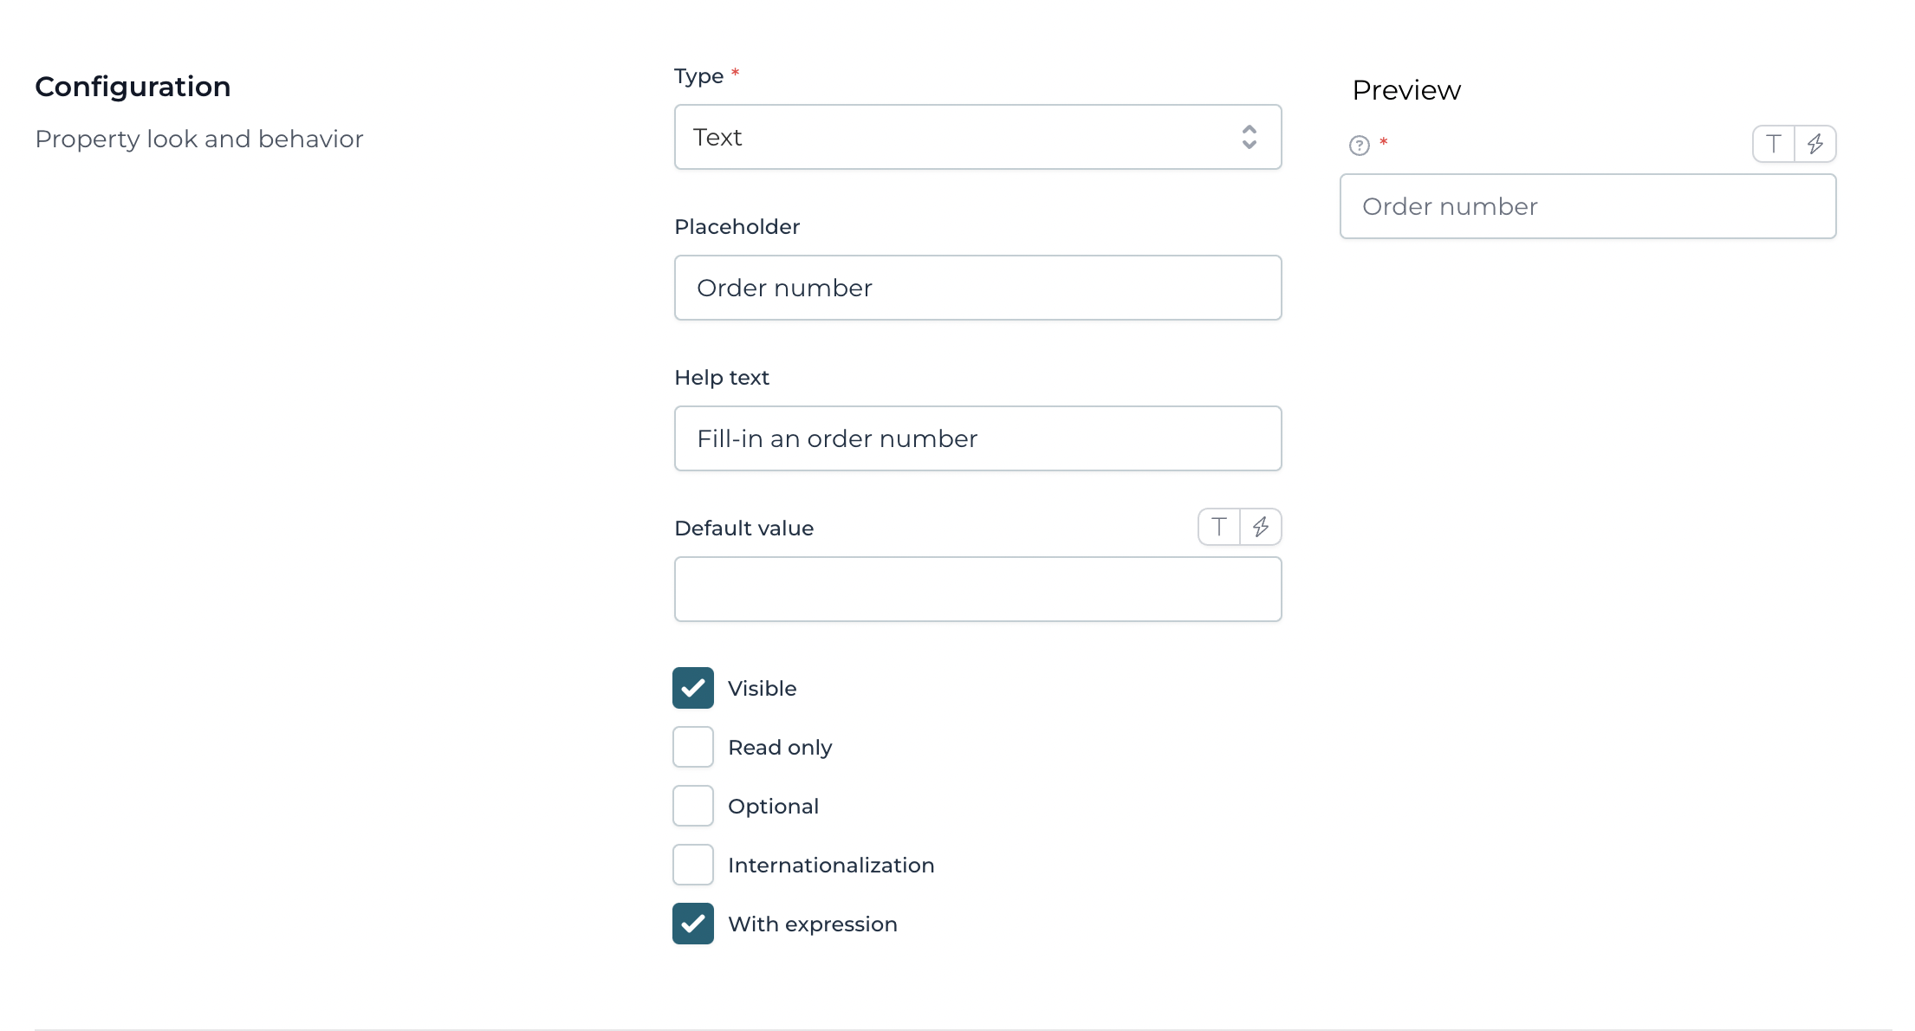Focus the empty Default value field
The image size is (1915, 1031).
(x=977, y=589)
